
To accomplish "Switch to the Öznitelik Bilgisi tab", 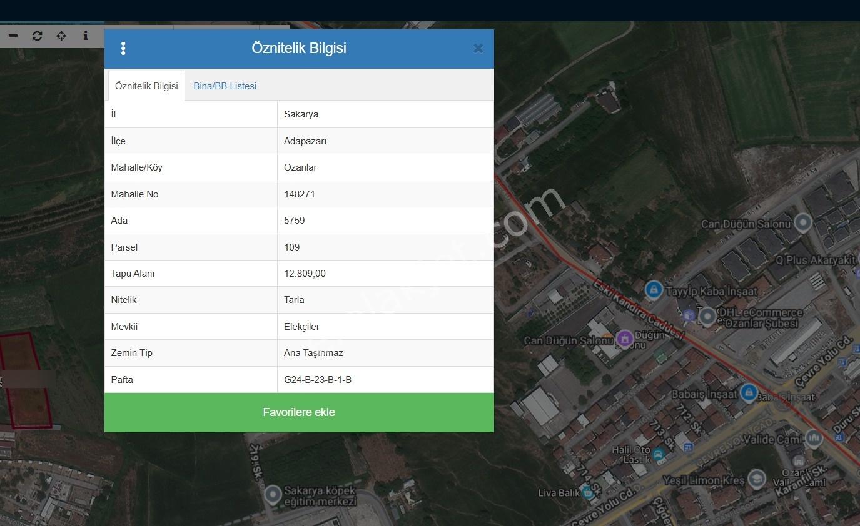I will [146, 86].
